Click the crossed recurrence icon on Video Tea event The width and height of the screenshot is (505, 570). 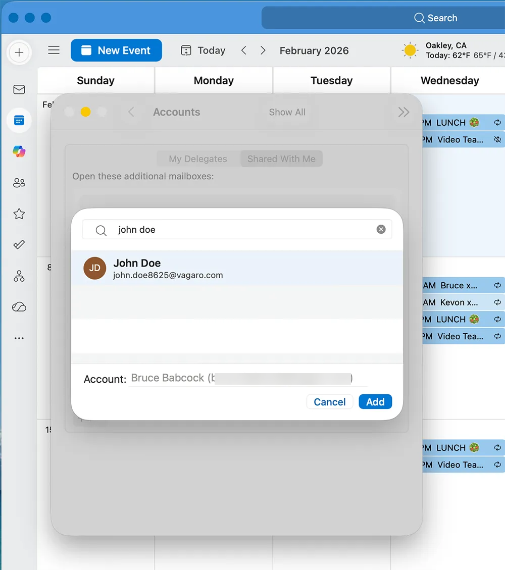(x=498, y=139)
